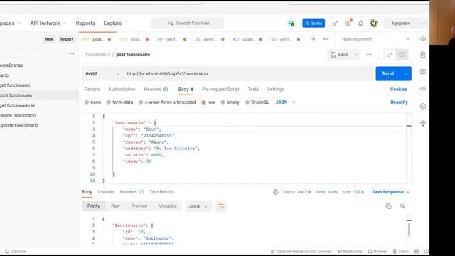The height and width of the screenshot is (256, 455).
Task: Open the Console in status bar
Action: click(16, 251)
